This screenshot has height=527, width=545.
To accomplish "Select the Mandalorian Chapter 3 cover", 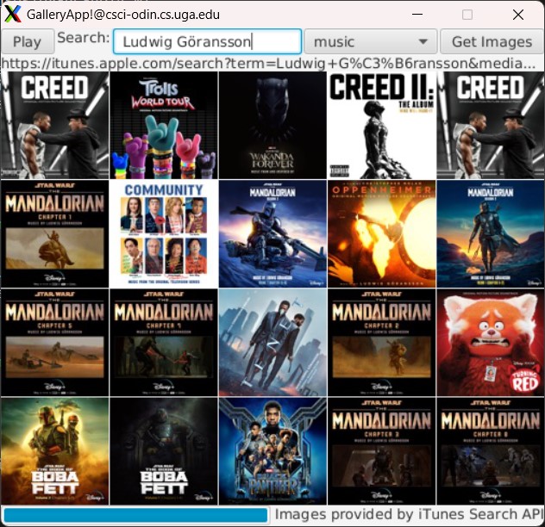I will pos(382,451).
